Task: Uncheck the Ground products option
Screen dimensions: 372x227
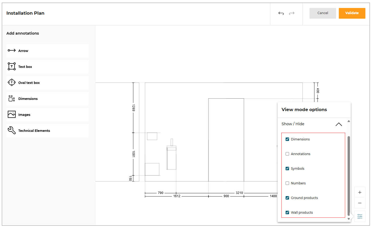Action: tap(287, 198)
